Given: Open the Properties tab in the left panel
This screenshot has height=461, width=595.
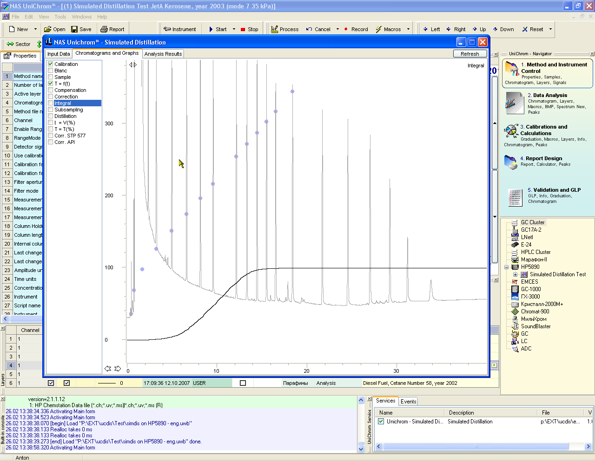Looking at the screenshot, I should [x=20, y=56].
